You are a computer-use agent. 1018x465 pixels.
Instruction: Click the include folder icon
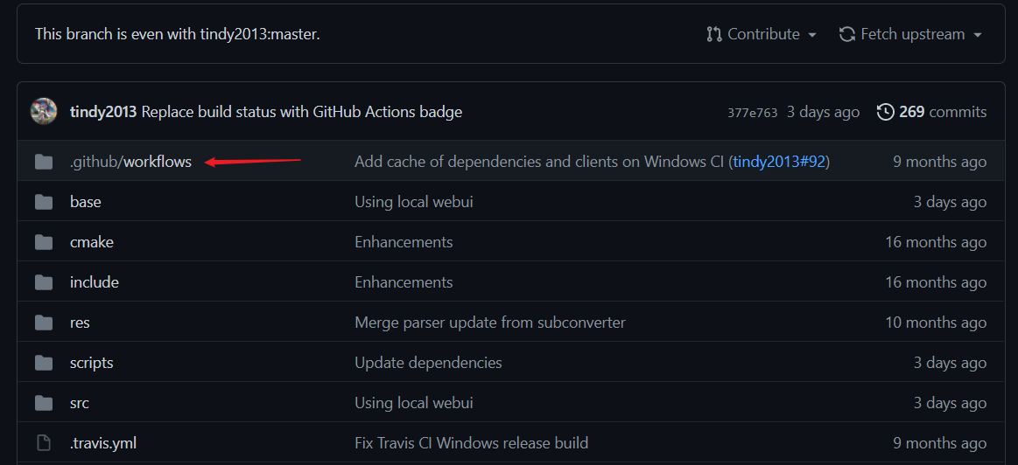[x=44, y=282]
